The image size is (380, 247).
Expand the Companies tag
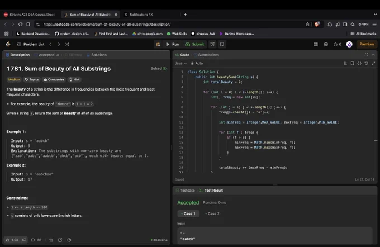(54, 79)
